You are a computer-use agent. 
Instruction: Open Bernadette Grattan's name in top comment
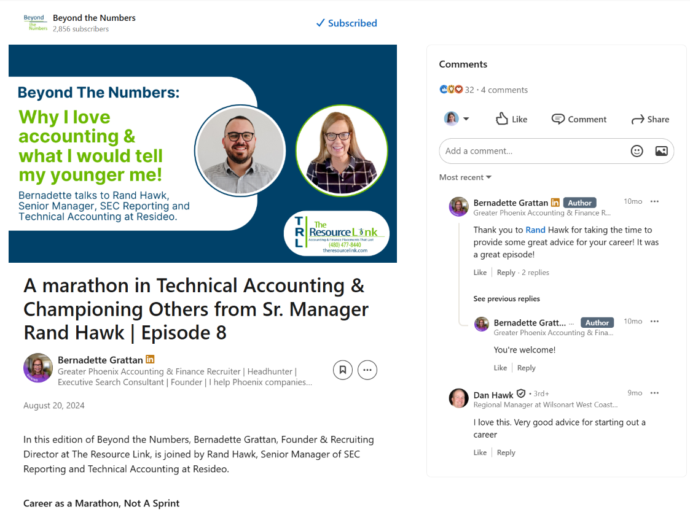pyautogui.click(x=511, y=203)
